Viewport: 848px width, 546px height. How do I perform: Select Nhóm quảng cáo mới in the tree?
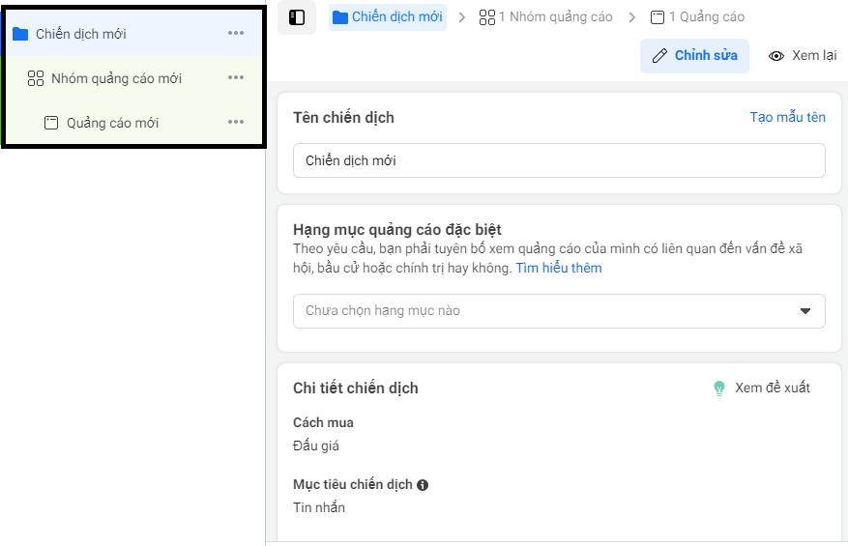tap(134, 78)
